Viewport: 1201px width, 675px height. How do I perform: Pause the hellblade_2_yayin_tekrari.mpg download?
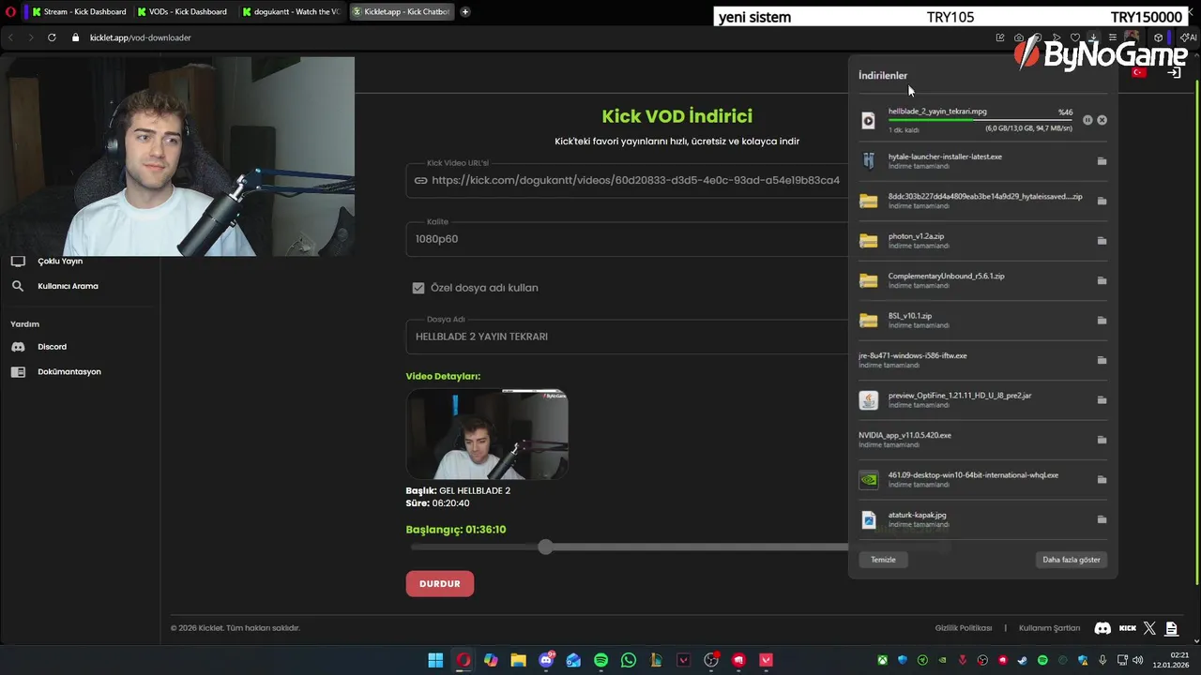1087,120
